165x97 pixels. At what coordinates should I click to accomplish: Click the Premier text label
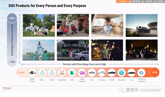(x=112, y=80)
